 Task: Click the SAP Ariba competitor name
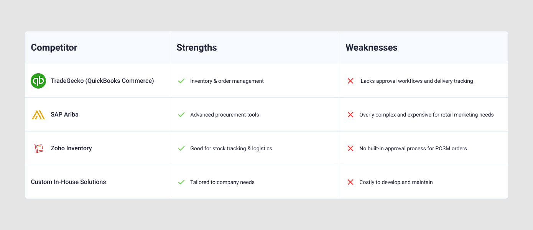(64, 115)
